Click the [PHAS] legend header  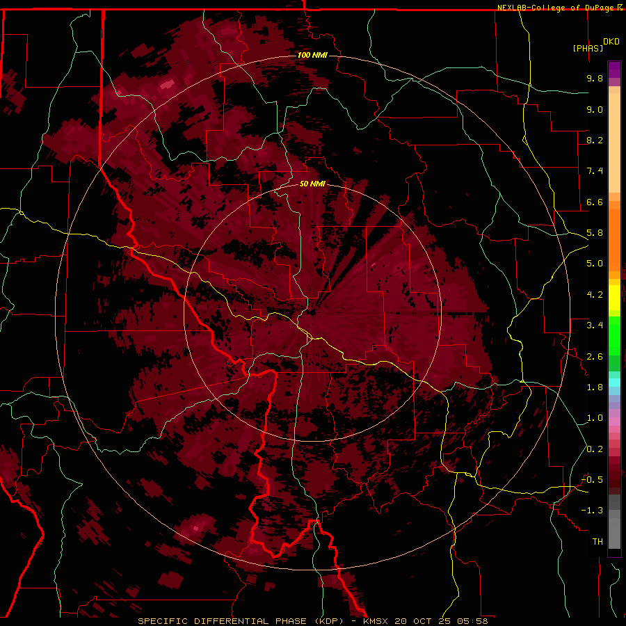[588, 48]
